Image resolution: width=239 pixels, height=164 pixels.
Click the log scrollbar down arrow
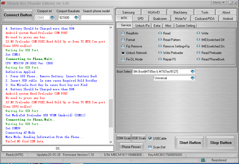[x=111, y=142]
